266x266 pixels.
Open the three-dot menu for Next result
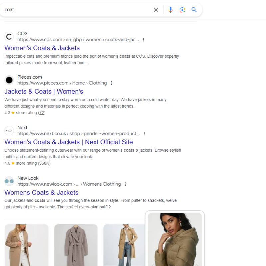click(x=144, y=134)
